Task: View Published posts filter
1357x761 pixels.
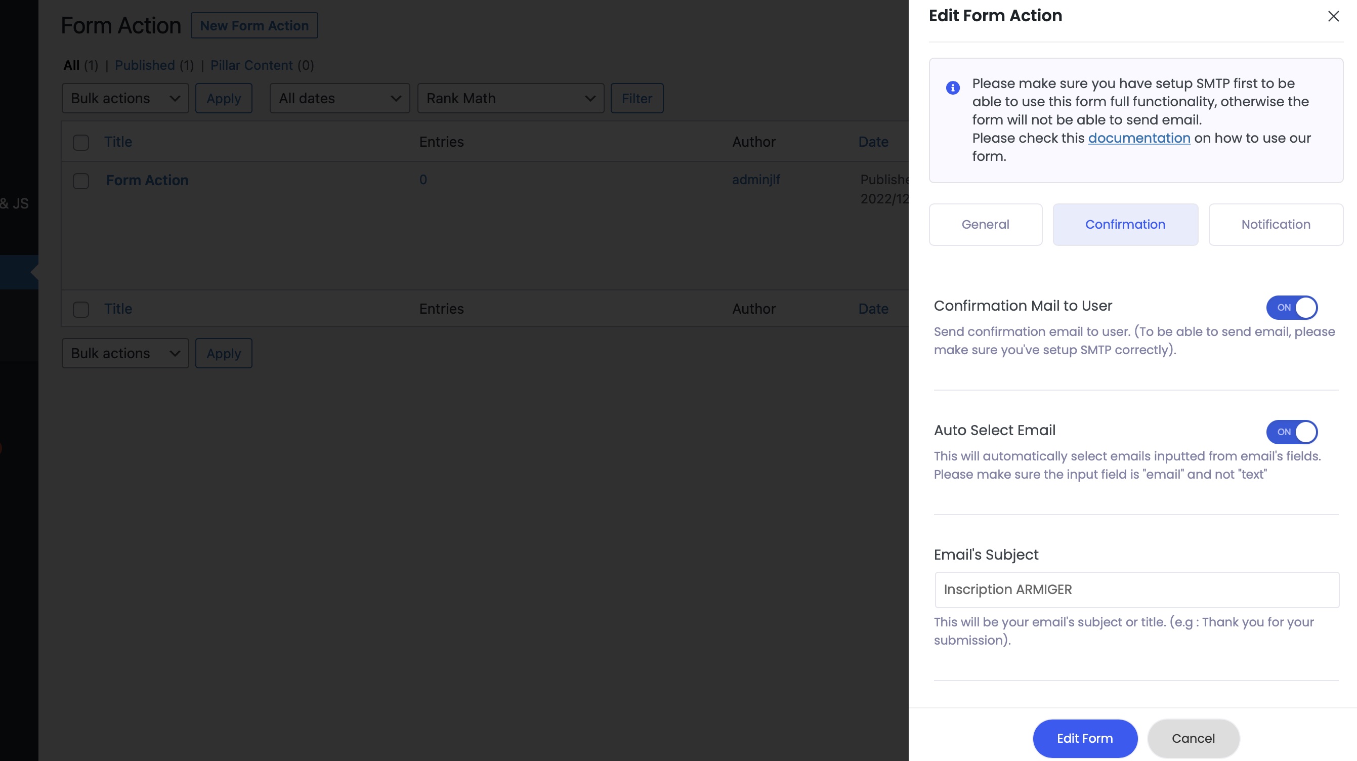Action: (144, 65)
